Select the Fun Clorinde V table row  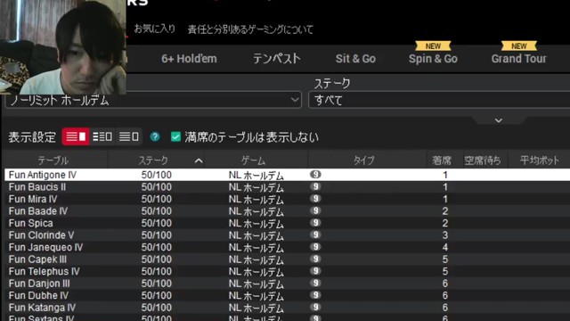point(287,235)
